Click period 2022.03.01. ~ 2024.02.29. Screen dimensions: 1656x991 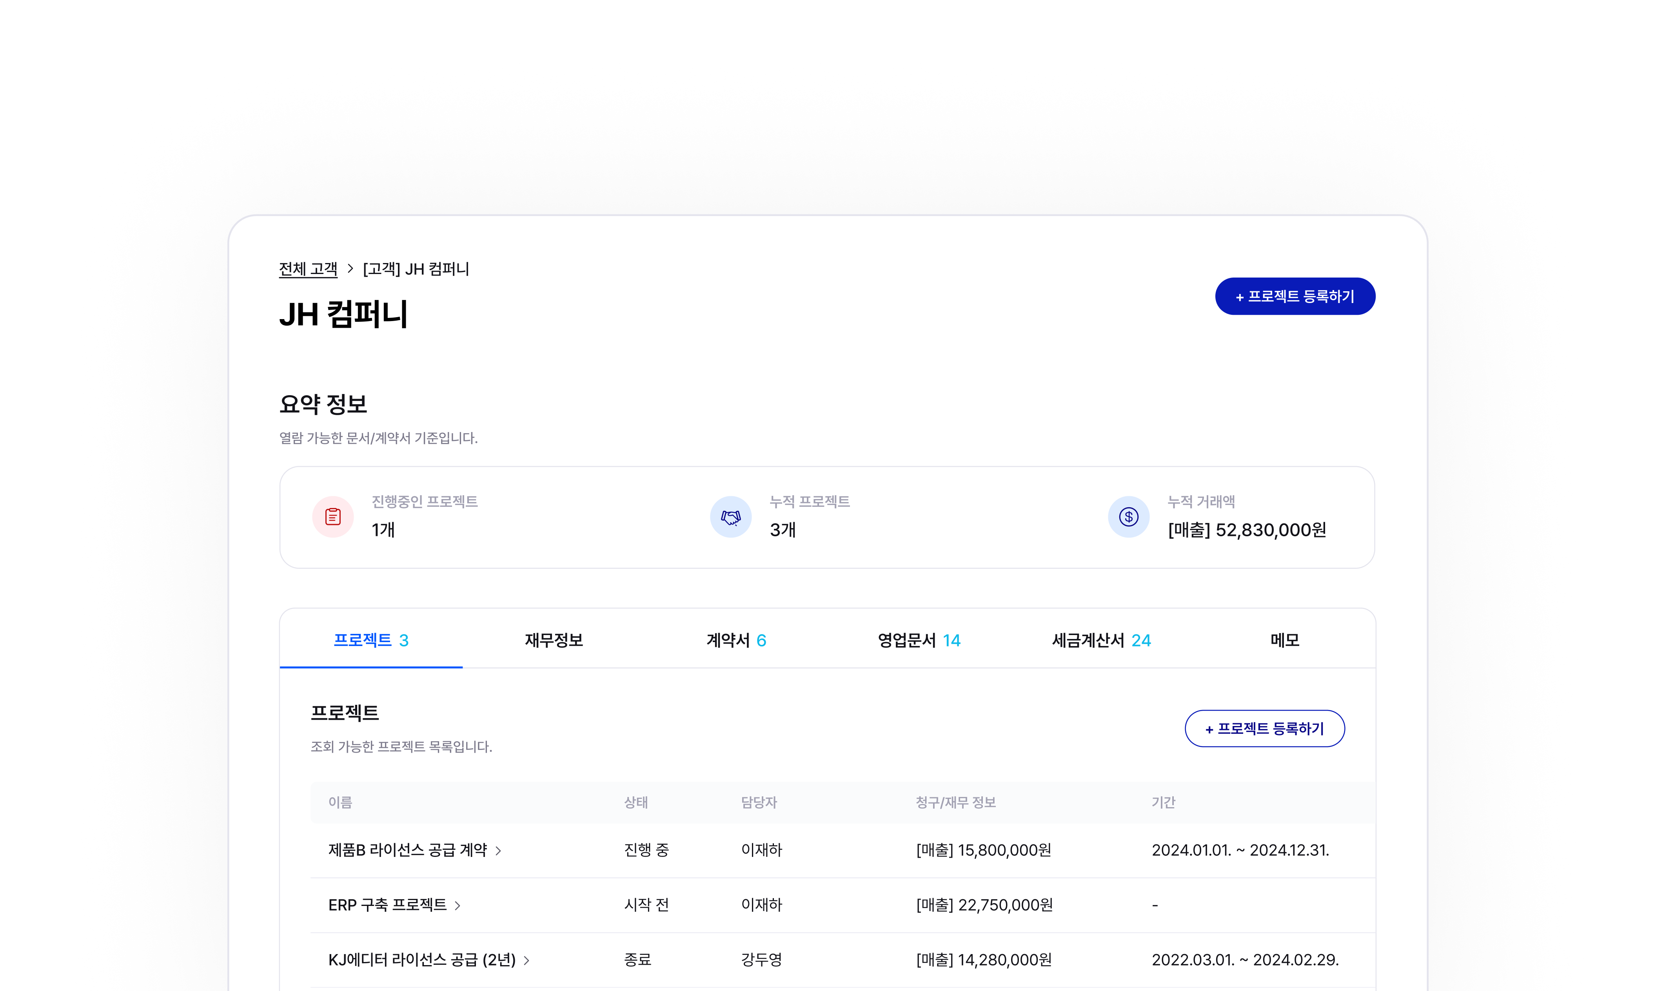(1245, 960)
